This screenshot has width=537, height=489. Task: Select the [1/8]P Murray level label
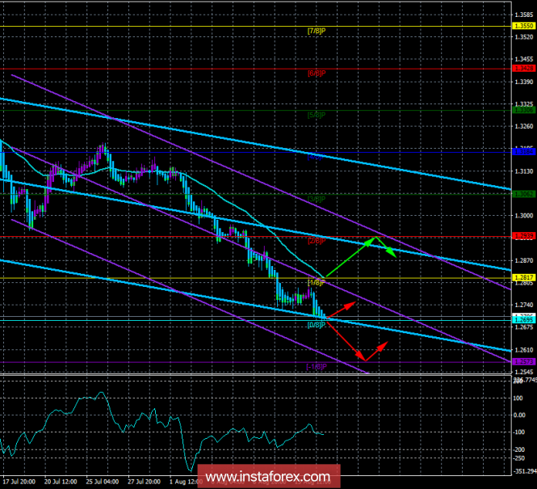pos(317,283)
